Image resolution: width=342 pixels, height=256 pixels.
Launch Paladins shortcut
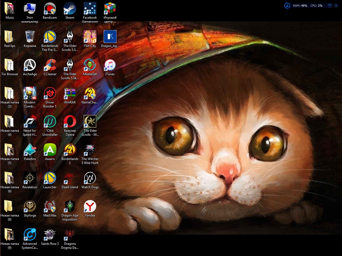click(x=30, y=152)
